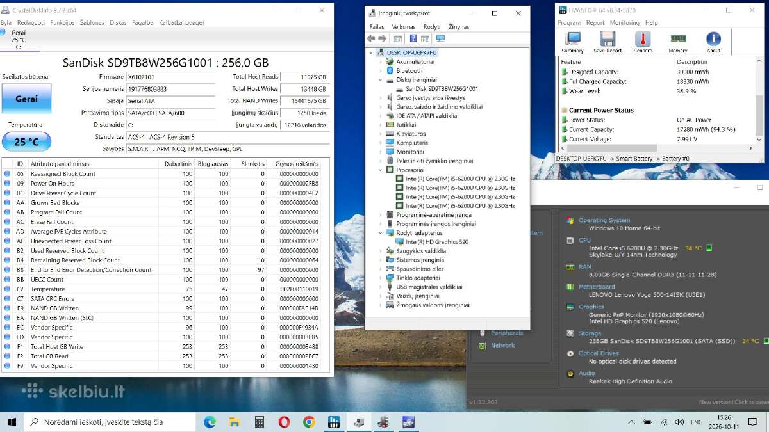Click the About icon in HWiNFO
769x432 pixels.
713,42
